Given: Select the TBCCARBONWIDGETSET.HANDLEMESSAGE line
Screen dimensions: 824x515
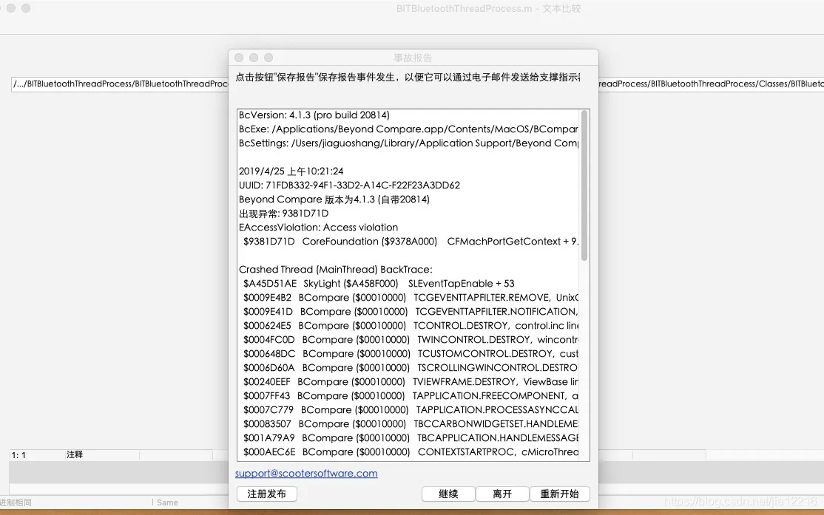Looking at the screenshot, I should tap(411, 423).
